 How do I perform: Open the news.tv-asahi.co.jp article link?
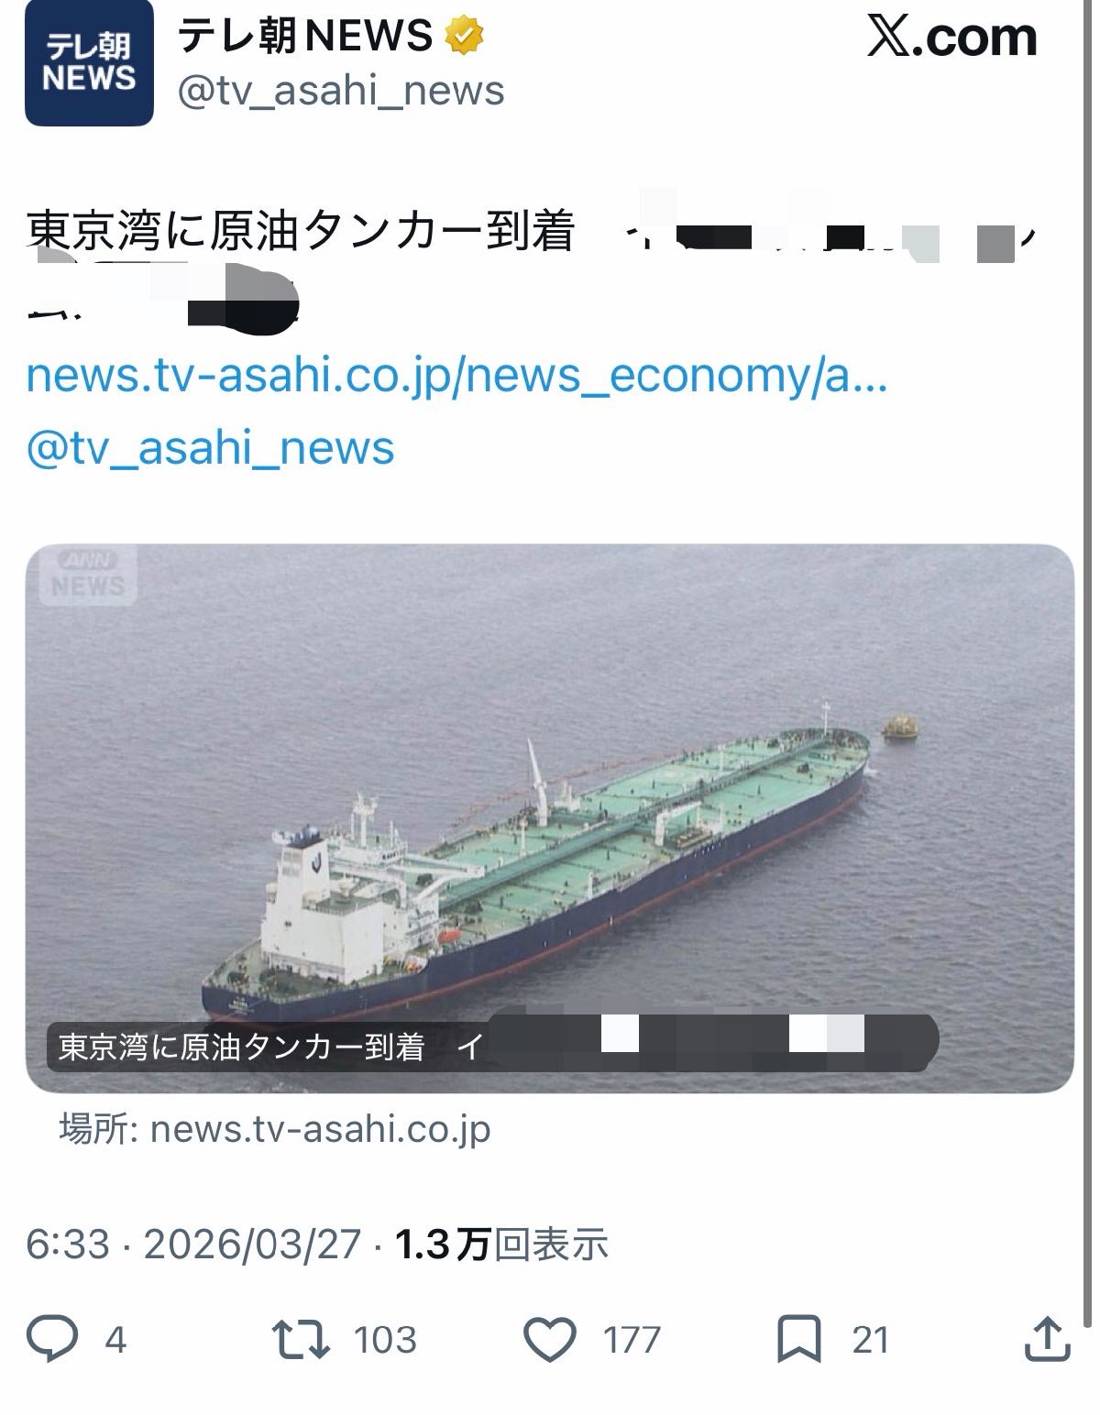(456, 376)
